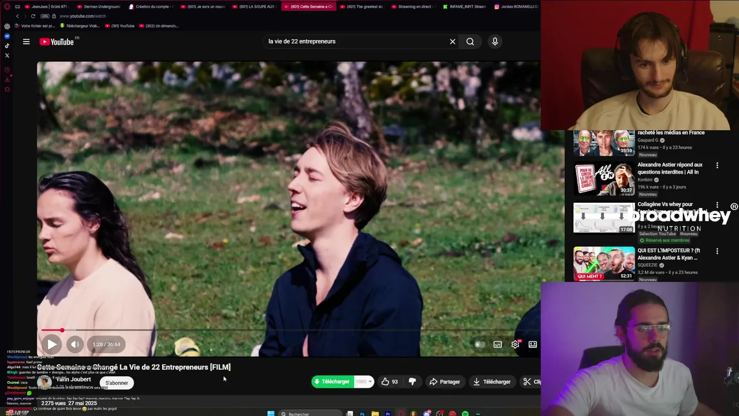Mute the video with the speaker icon
Viewport: 739px width, 416px height.
click(x=75, y=344)
